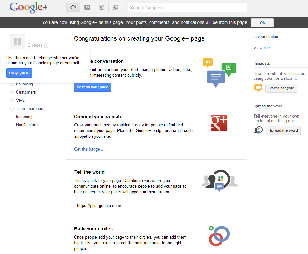308x254 pixels.
Task: Open Incoming stream in sidebar
Action: tap(24, 117)
